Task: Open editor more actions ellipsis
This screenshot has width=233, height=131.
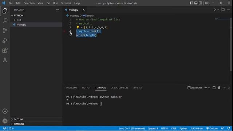Action: pyautogui.click(x=228, y=10)
